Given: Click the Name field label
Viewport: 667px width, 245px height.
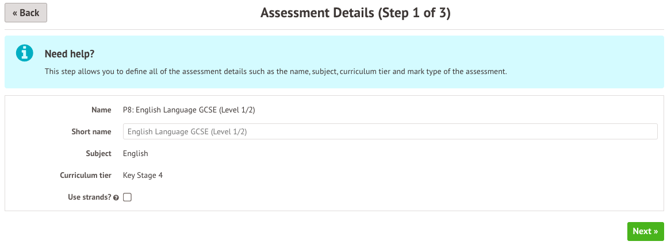Looking at the screenshot, I should (101, 110).
